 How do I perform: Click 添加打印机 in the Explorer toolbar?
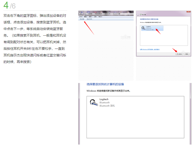point(89,19)
